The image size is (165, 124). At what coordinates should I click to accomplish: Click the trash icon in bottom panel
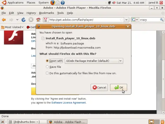point(163,122)
